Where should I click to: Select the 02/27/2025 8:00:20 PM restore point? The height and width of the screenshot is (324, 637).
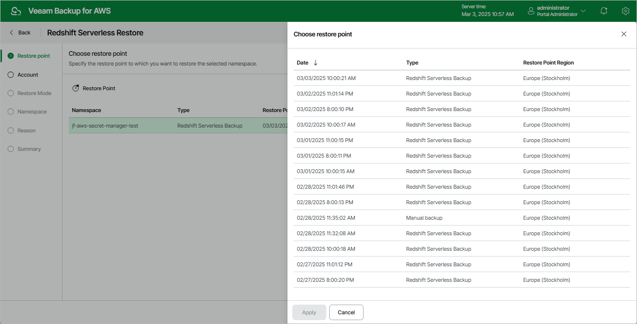pyautogui.click(x=325, y=280)
